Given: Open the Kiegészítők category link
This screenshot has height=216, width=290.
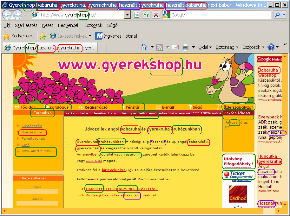Looking at the screenshot, I should 32,126.
